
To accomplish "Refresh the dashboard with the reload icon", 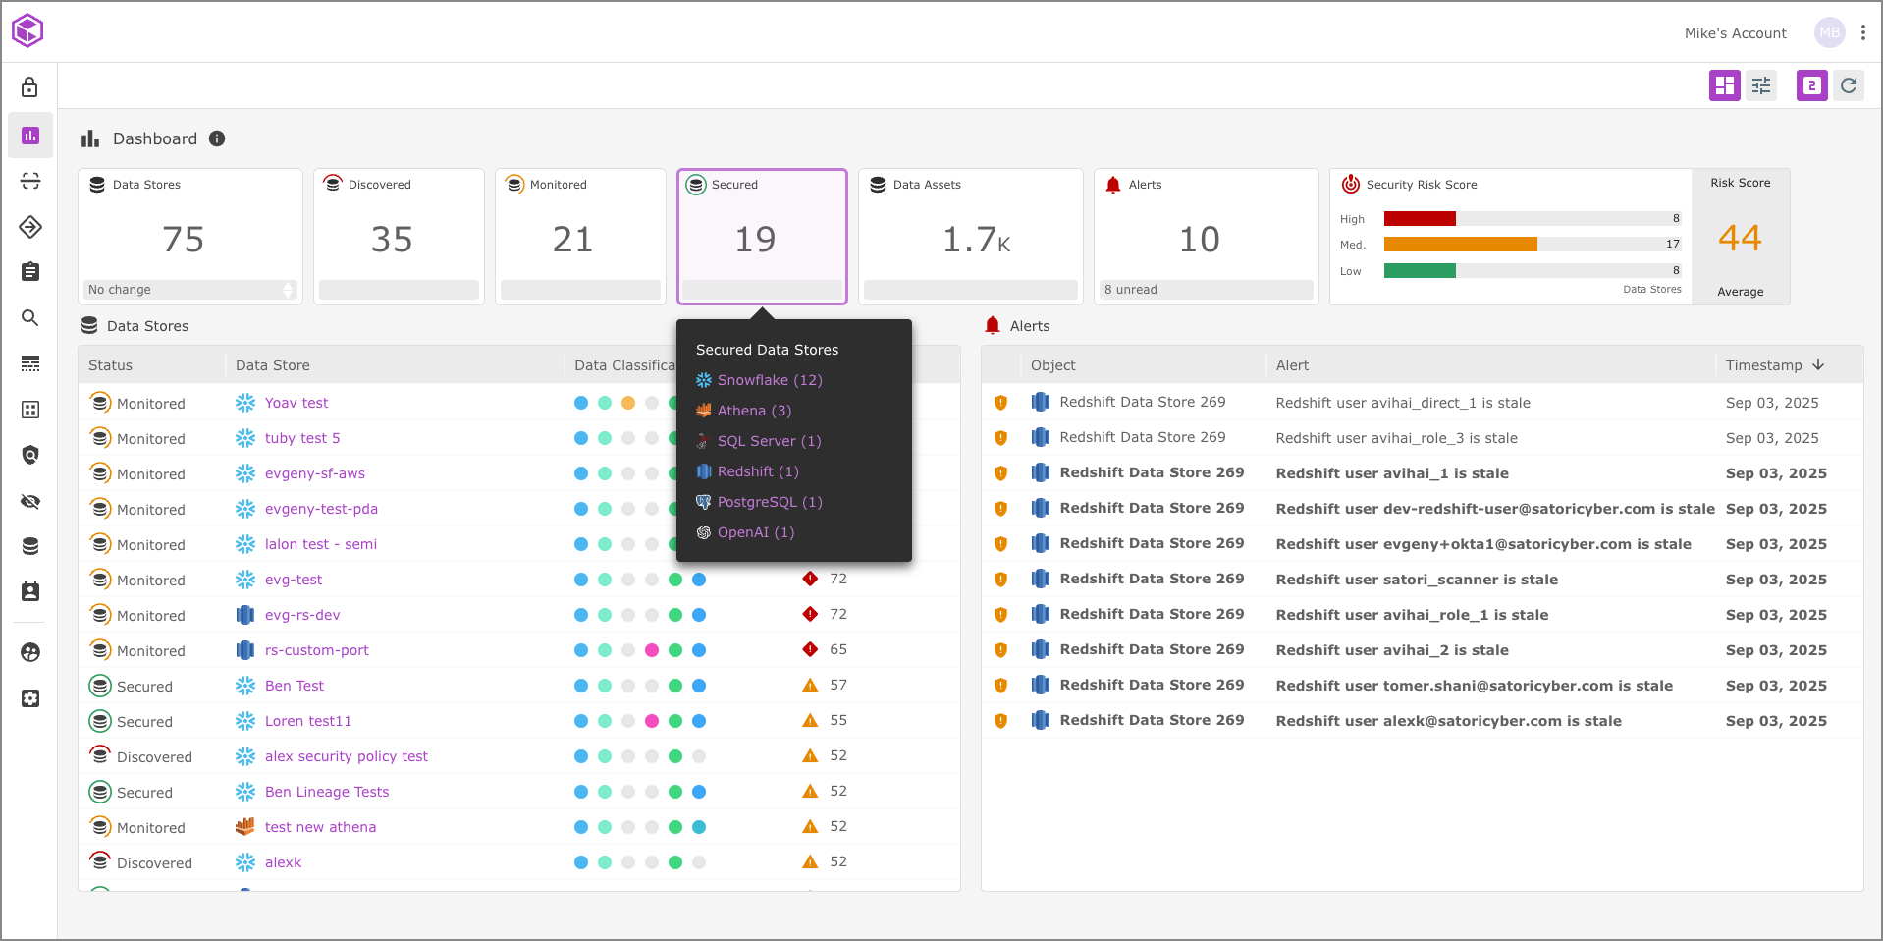I will click(x=1849, y=85).
